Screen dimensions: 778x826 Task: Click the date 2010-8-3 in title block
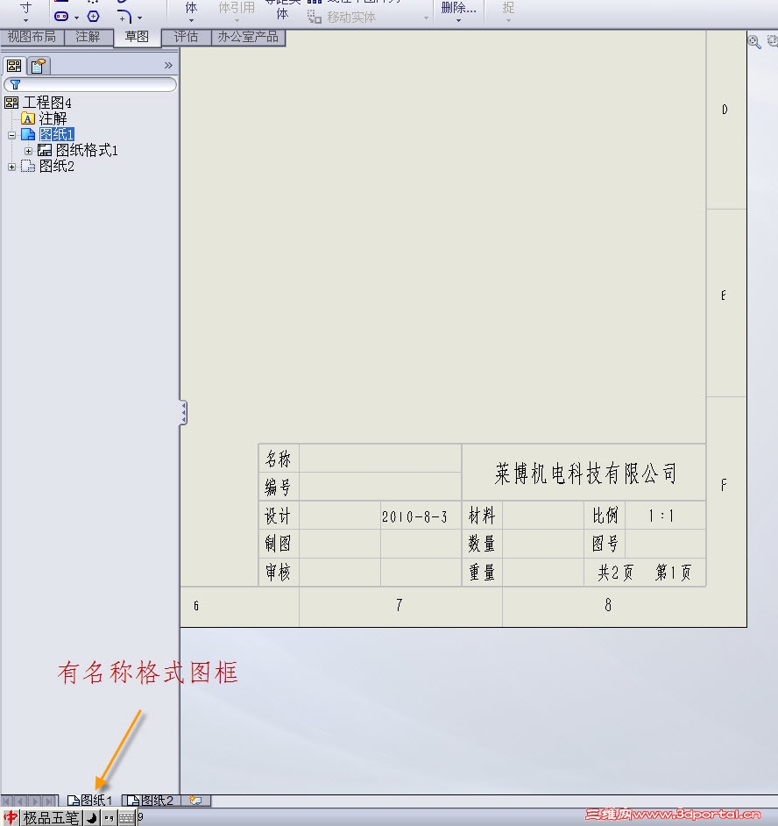coord(414,516)
